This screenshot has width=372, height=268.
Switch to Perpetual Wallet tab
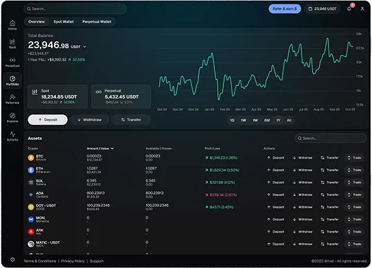97,21
